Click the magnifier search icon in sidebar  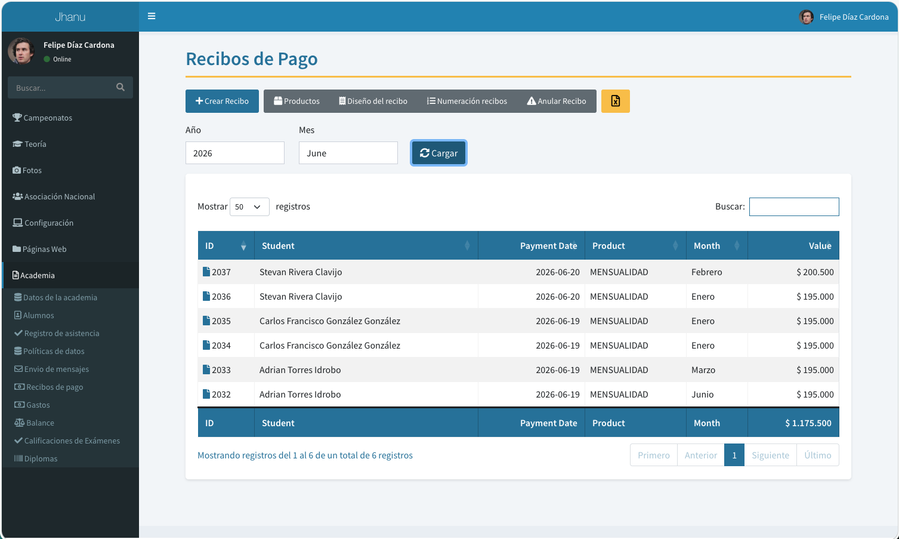121,87
